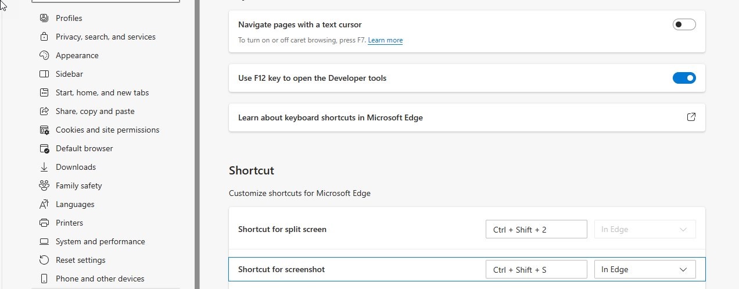Click the Profiles icon in sidebar
739x289 pixels.
[x=44, y=18]
